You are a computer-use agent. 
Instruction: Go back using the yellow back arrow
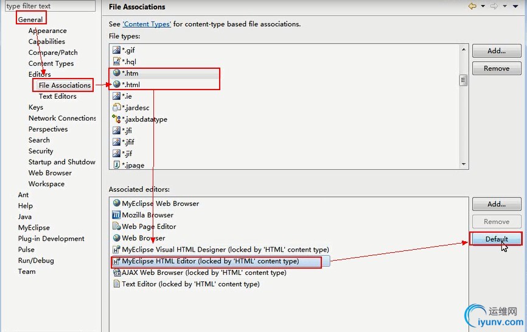point(472,6)
